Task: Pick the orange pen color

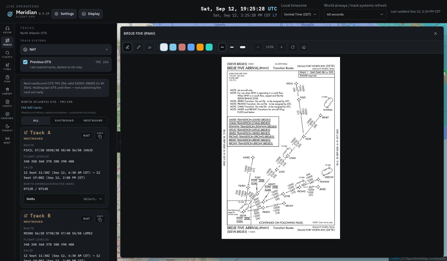Action: [200, 47]
